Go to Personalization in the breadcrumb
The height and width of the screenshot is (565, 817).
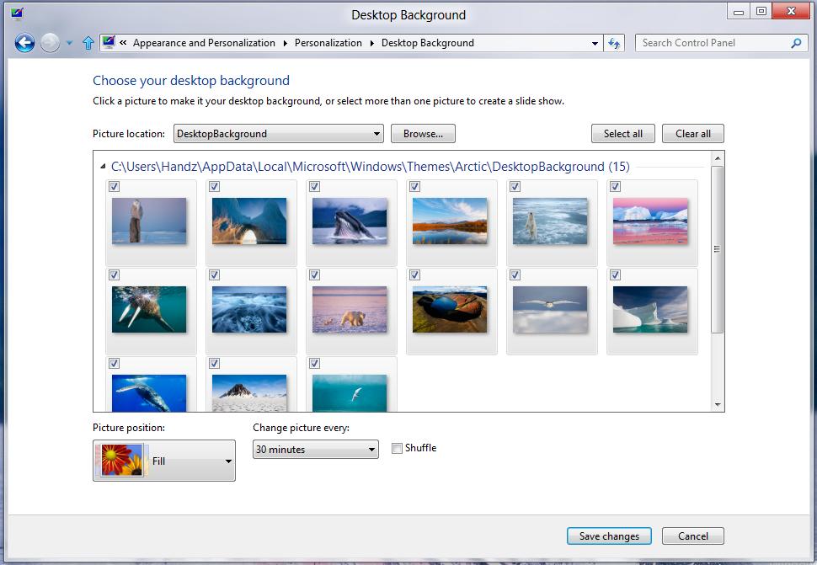[328, 43]
